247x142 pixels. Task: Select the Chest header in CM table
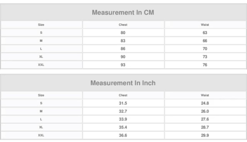coord(123,25)
